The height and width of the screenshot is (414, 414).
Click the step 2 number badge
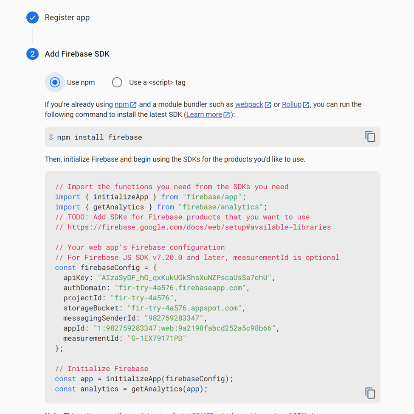pos(33,54)
